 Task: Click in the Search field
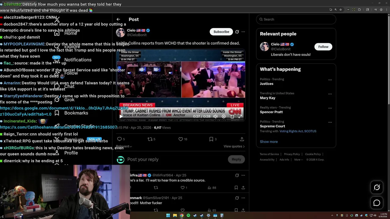[296, 19]
